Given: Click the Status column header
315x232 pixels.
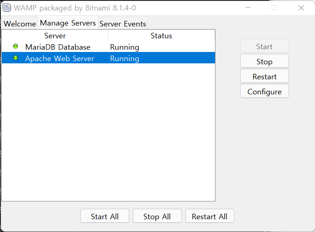Looking at the screenshot, I should point(162,36).
